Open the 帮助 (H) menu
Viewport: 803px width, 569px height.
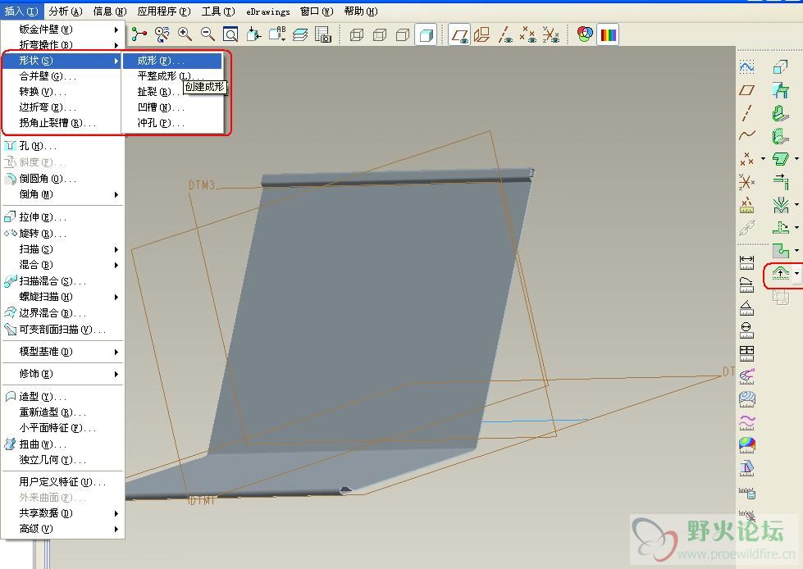tap(361, 11)
